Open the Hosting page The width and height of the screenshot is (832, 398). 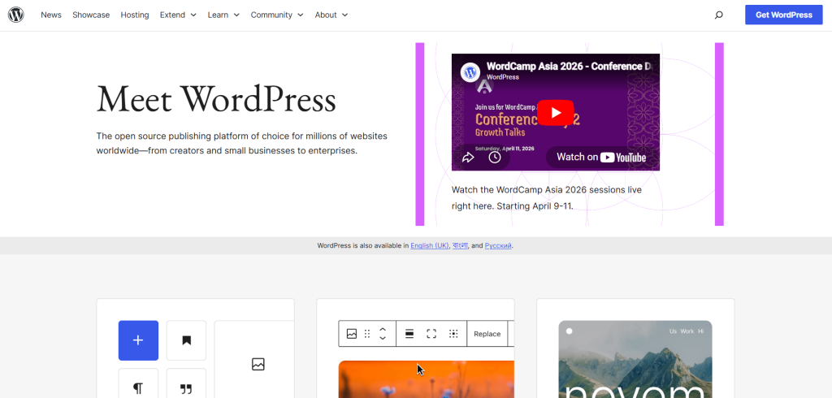135,15
